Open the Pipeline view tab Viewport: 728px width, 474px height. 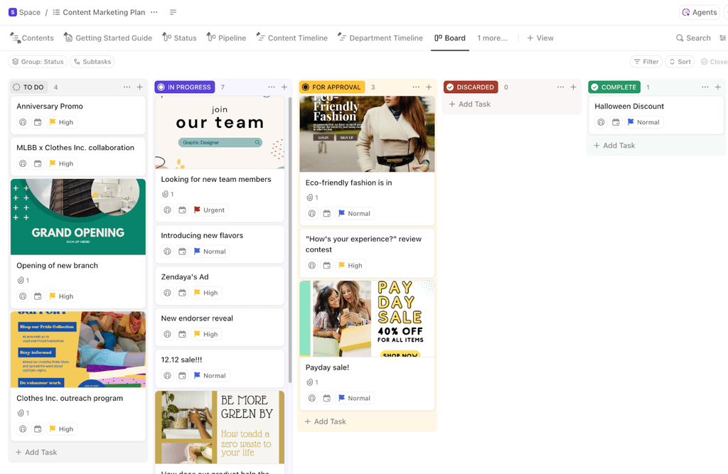coord(227,38)
